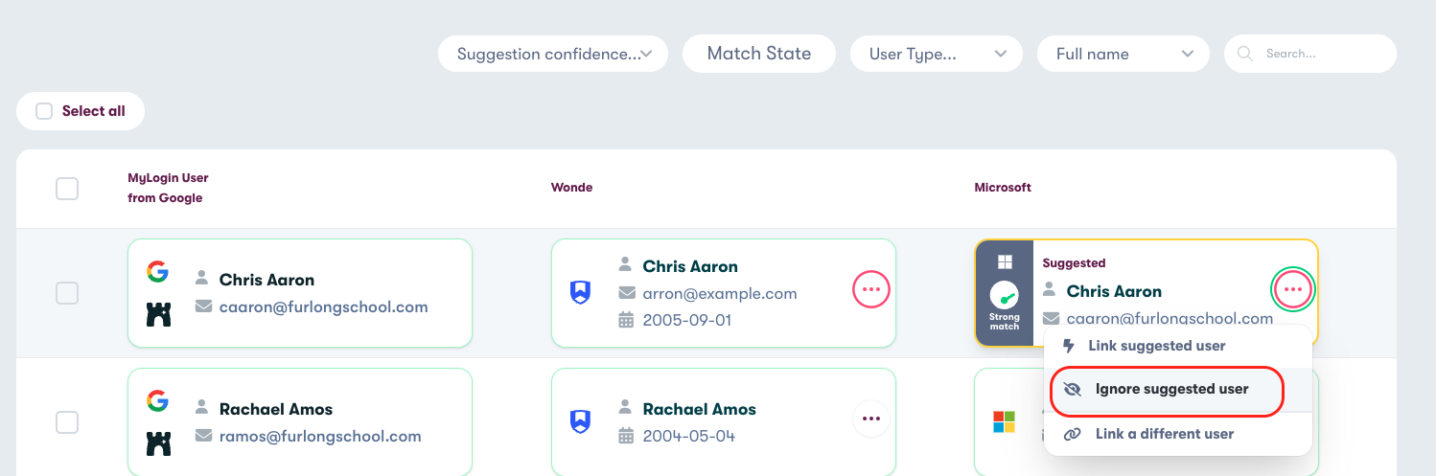The height and width of the screenshot is (476, 1436).
Task: Click the magnifier icon in the search box
Action: [1245, 54]
